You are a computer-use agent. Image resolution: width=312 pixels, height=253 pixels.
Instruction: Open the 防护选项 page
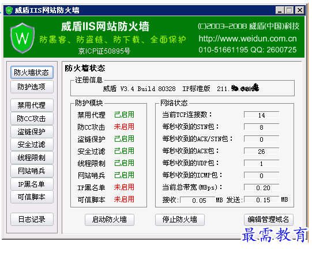(x=32, y=86)
